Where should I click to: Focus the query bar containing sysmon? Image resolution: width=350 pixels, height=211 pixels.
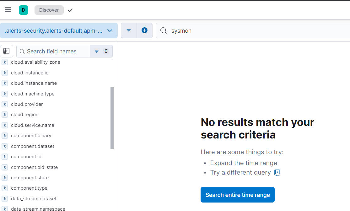point(253,30)
